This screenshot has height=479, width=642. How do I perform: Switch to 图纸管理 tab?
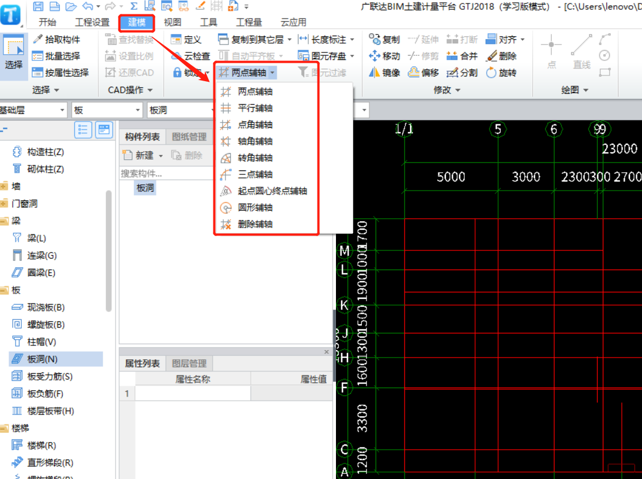[189, 136]
